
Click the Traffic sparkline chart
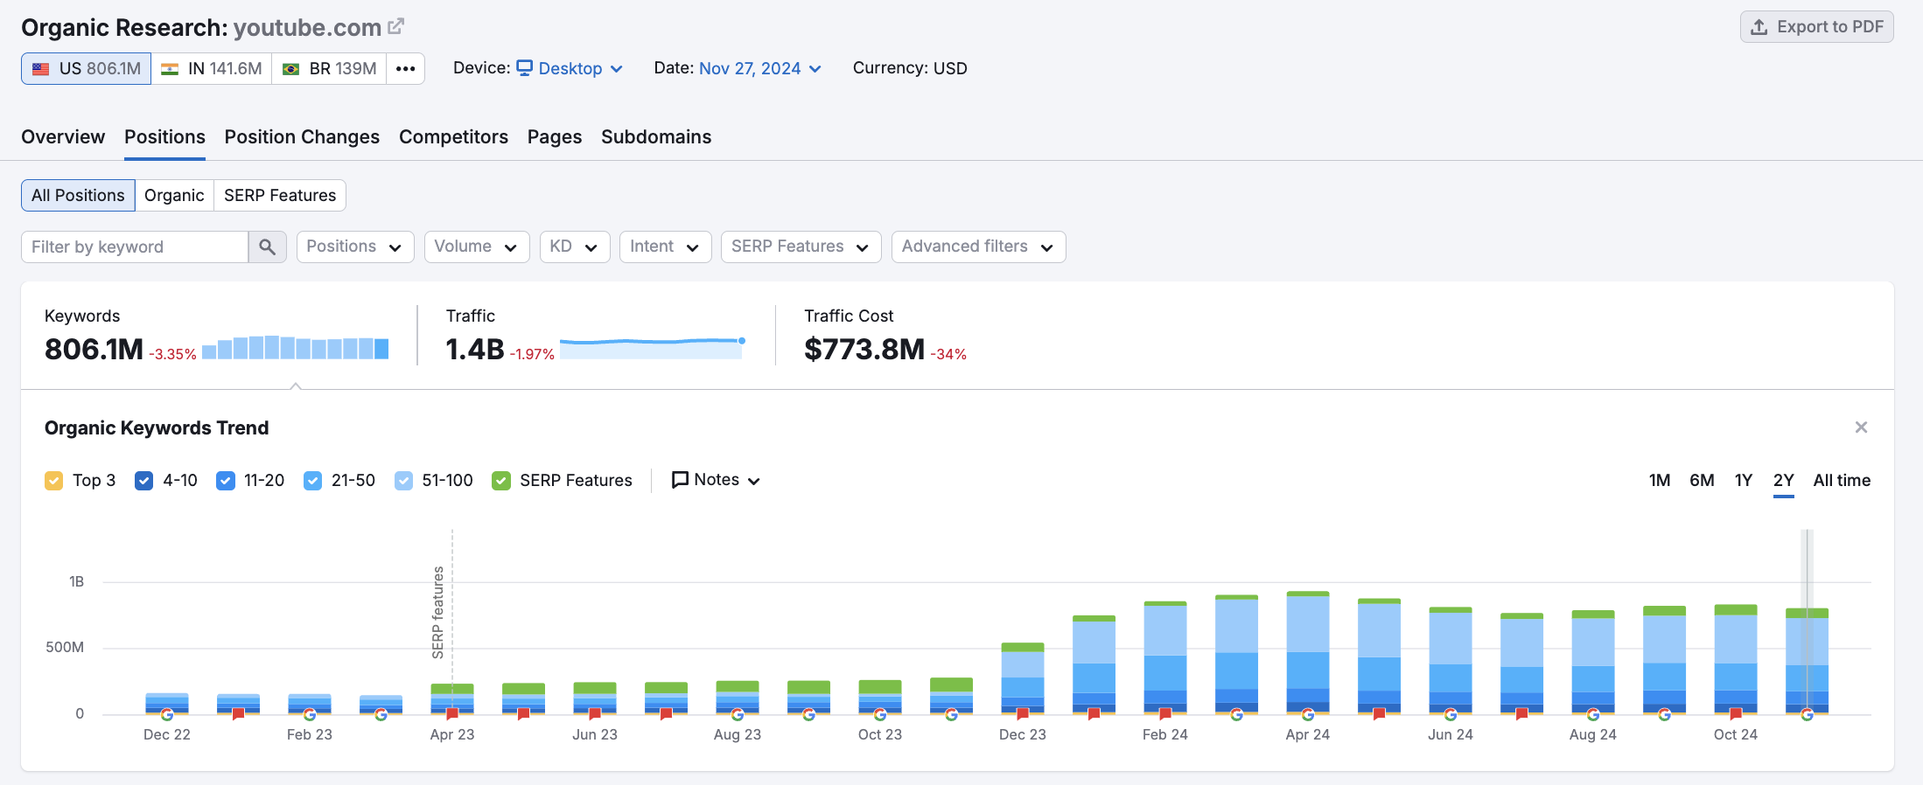[652, 347]
